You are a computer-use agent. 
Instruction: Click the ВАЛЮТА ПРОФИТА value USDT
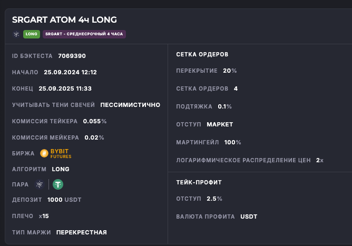point(249,217)
